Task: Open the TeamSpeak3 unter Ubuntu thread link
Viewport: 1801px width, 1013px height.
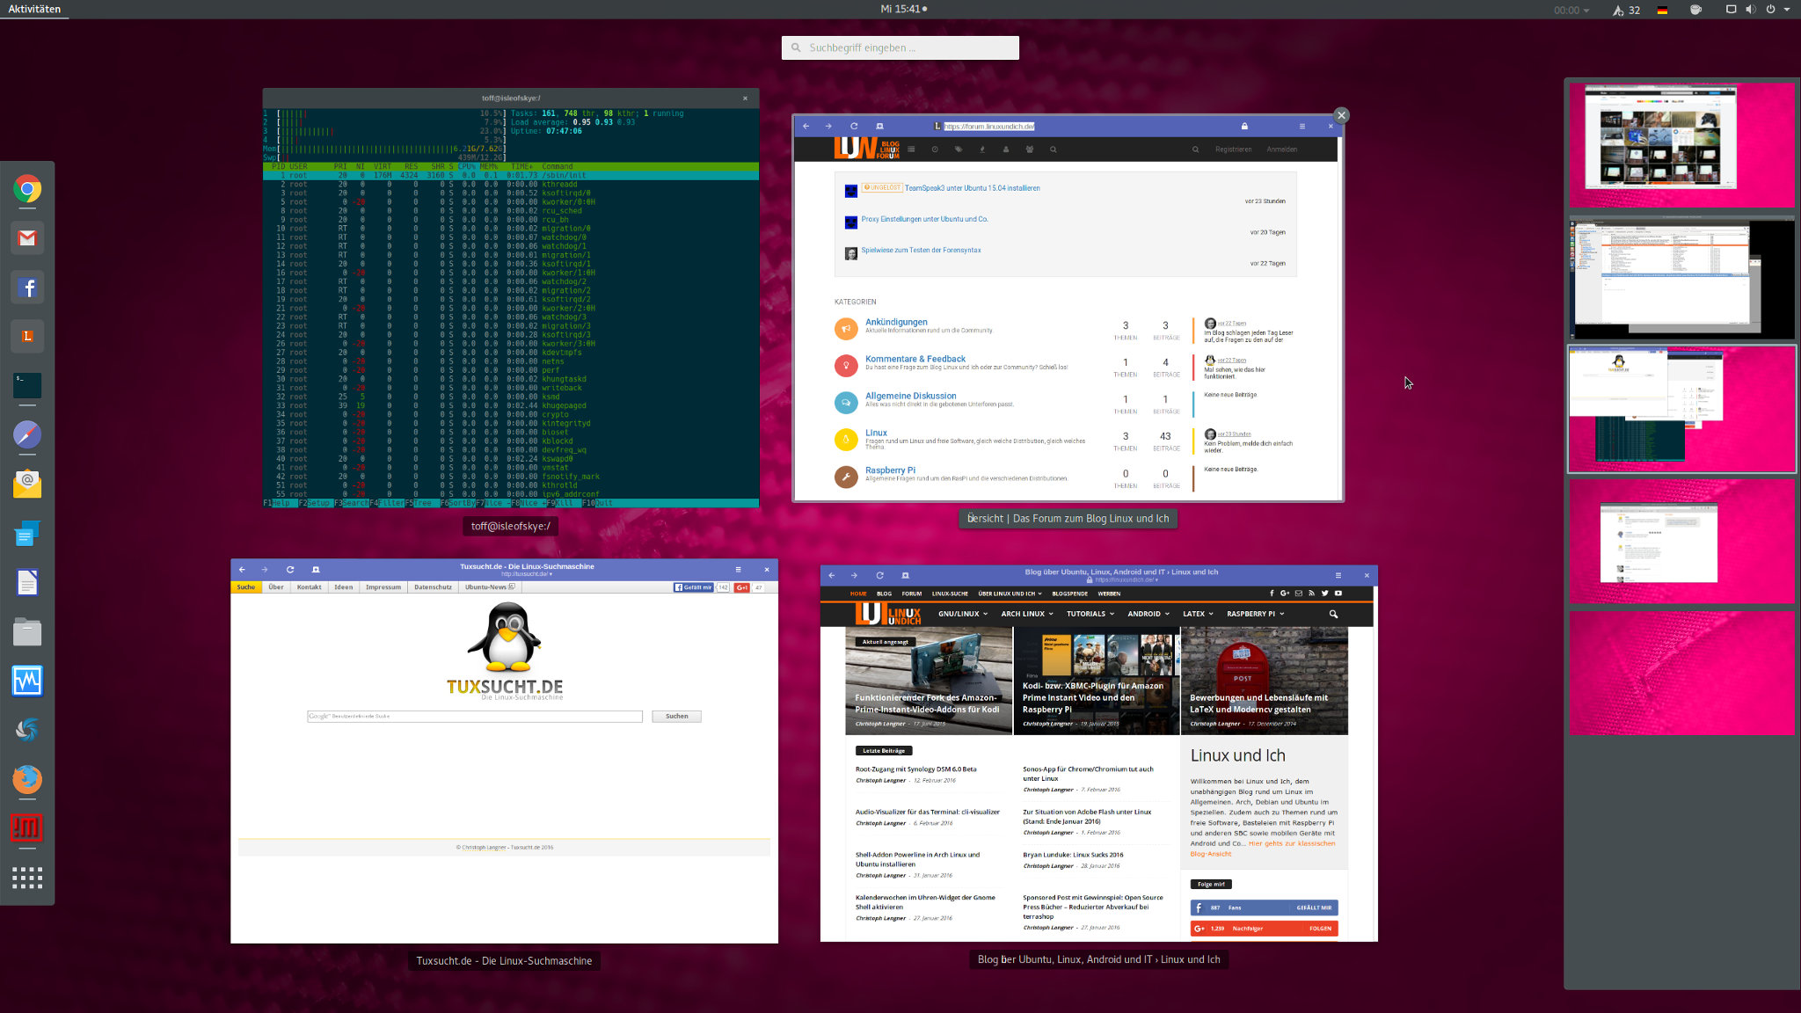Action: pyautogui.click(x=972, y=188)
